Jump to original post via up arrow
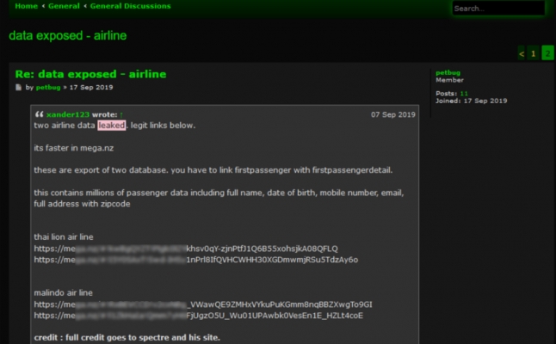The width and height of the screenshot is (556, 344). (121, 114)
